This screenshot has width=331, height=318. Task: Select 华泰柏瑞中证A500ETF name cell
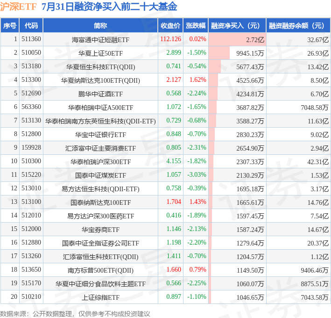click(100, 107)
